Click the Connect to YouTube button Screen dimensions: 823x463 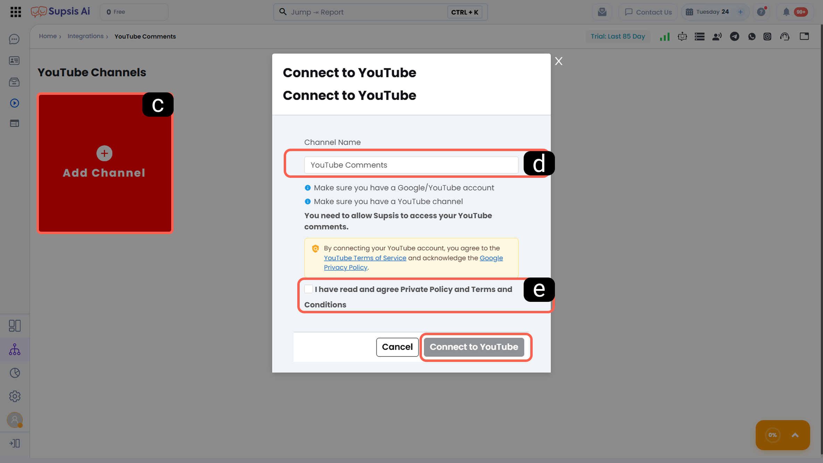pyautogui.click(x=474, y=347)
